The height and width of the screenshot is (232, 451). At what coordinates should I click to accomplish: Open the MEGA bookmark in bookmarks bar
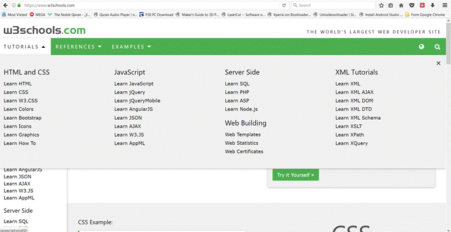(38, 15)
